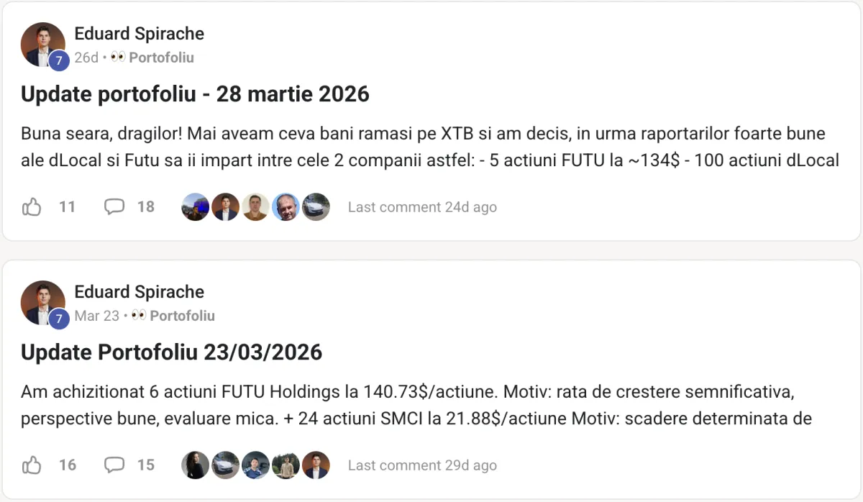Click level 7 badge on first post avatar
The width and height of the screenshot is (863, 502).
(x=58, y=60)
